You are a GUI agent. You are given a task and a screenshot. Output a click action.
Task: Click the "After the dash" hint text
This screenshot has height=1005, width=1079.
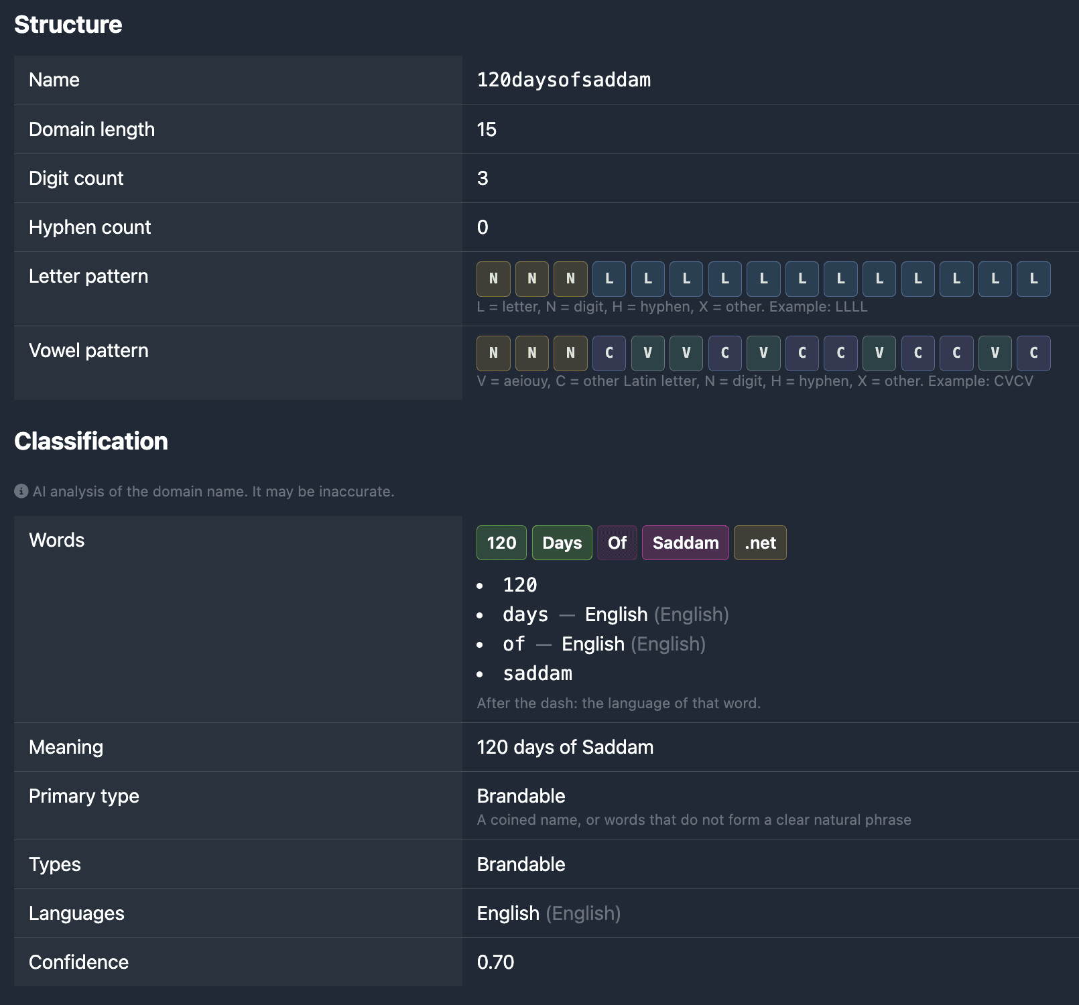(619, 703)
